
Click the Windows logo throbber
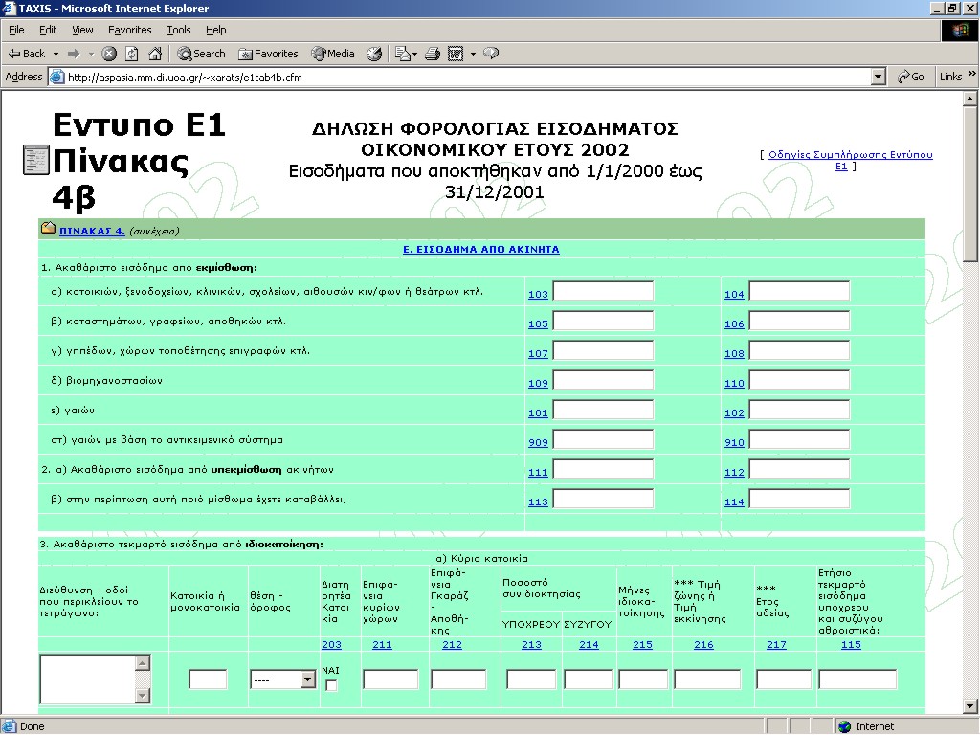pyautogui.click(x=959, y=30)
